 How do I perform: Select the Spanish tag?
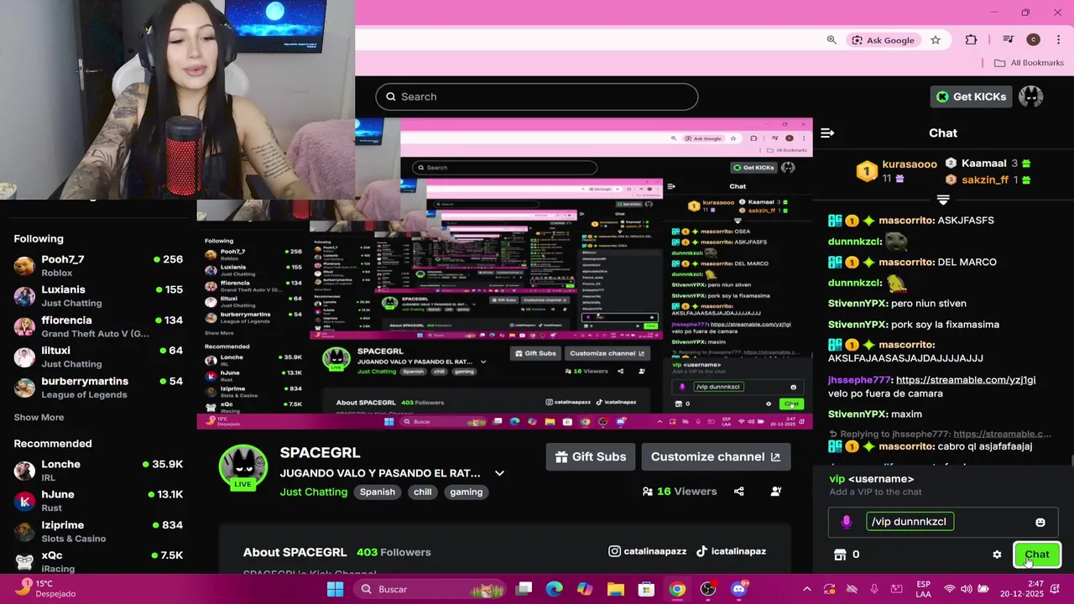(x=378, y=492)
